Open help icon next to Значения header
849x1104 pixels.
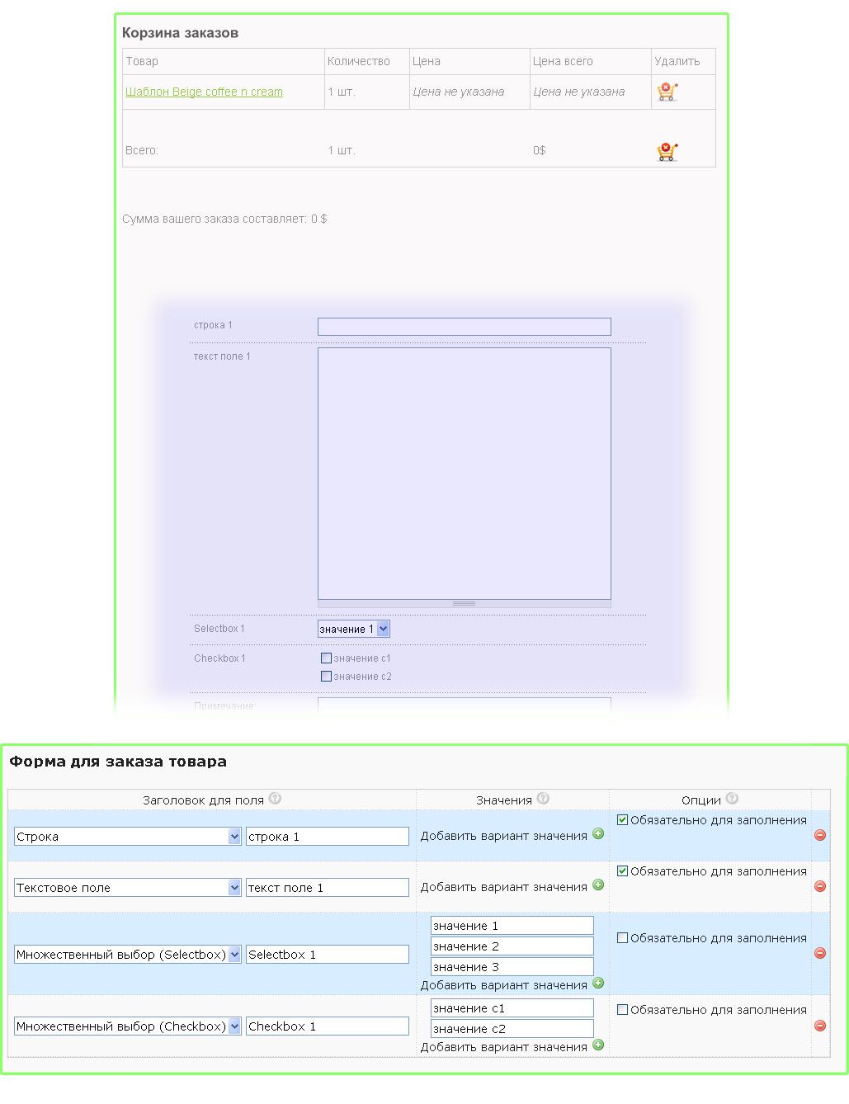(x=543, y=799)
